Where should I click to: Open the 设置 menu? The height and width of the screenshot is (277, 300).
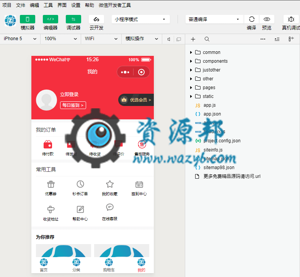[76, 5]
